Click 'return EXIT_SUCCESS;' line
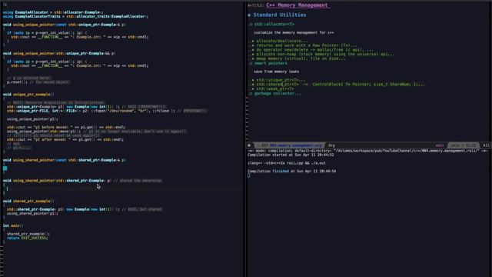 tap(28, 238)
